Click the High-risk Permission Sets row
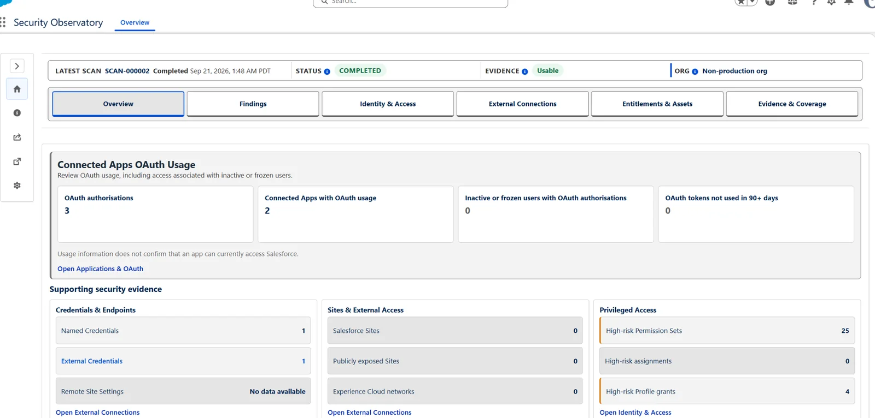Image resolution: width=875 pixels, height=418 pixels. [x=727, y=331]
